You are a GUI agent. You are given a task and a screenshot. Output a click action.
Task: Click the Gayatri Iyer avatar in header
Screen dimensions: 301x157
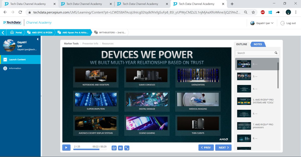click(253, 23)
